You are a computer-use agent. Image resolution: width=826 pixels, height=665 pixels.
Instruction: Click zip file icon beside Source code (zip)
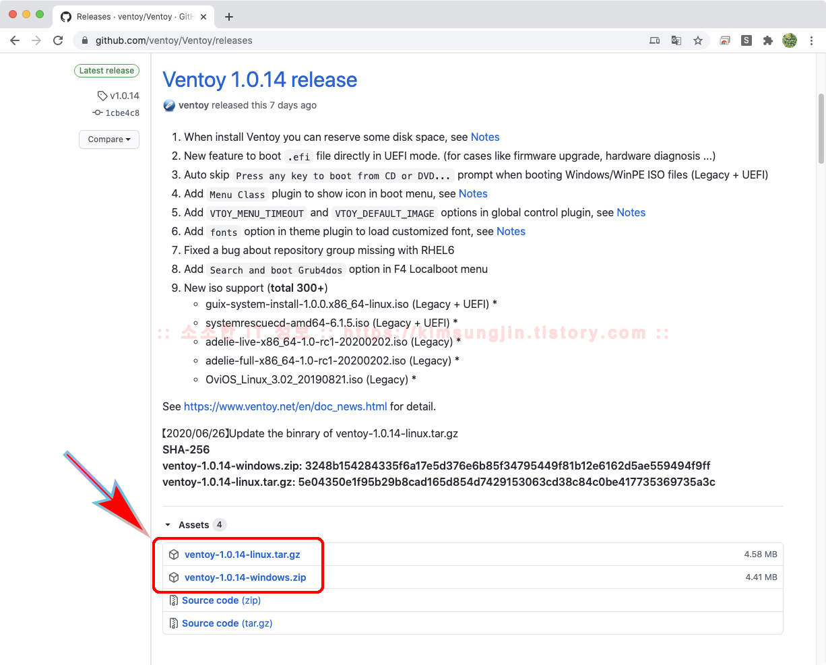[x=174, y=600]
